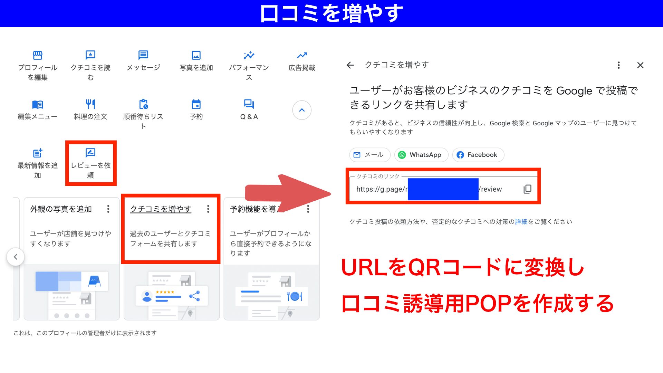Open メッセージ icon
The height and width of the screenshot is (373, 663).
[143, 55]
